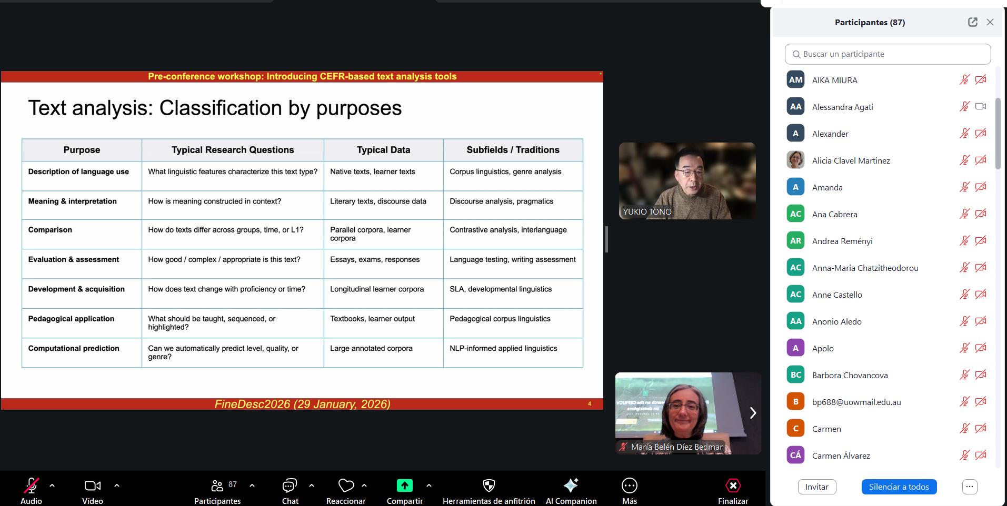
Task: Expand the Compartir options arrow
Action: click(x=429, y=485)
